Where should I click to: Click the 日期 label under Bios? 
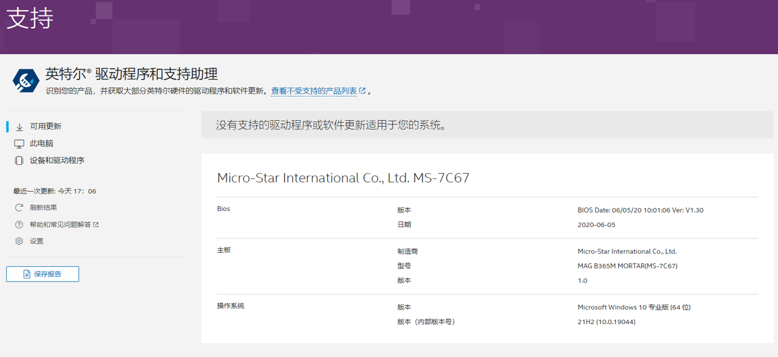(x=404, y=225)
